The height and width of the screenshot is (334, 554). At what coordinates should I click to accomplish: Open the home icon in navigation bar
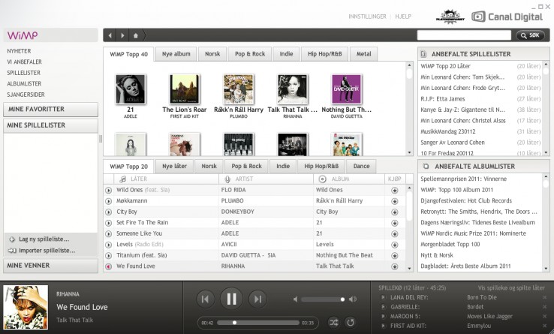(136, 35)
